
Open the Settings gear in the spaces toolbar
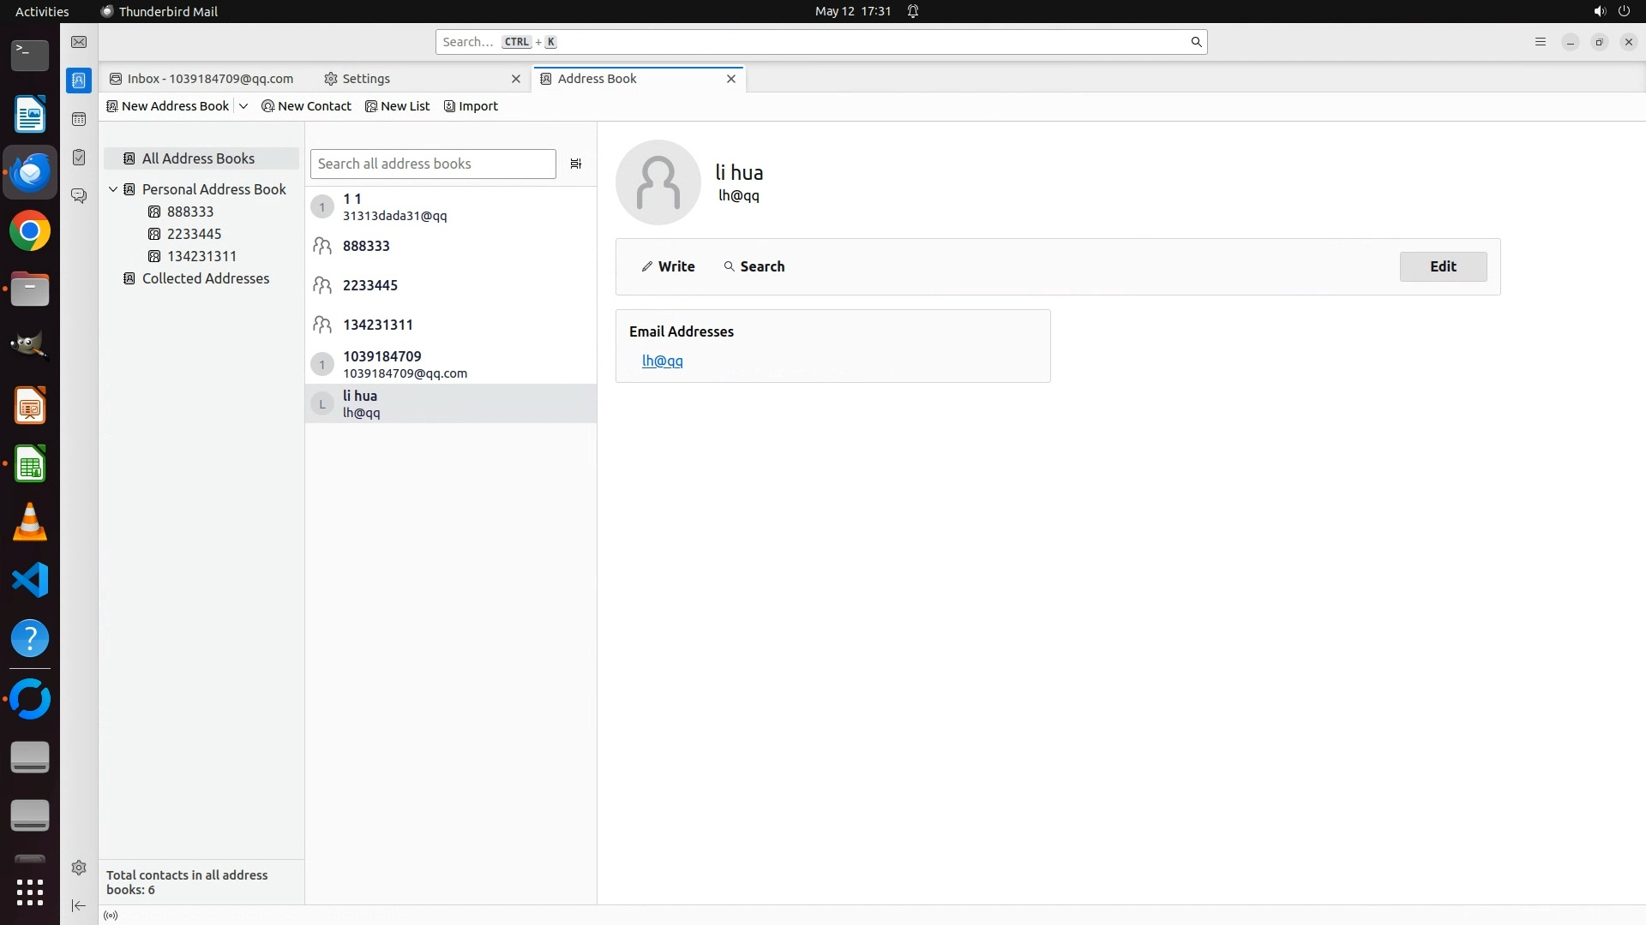(x=79, y=868)
